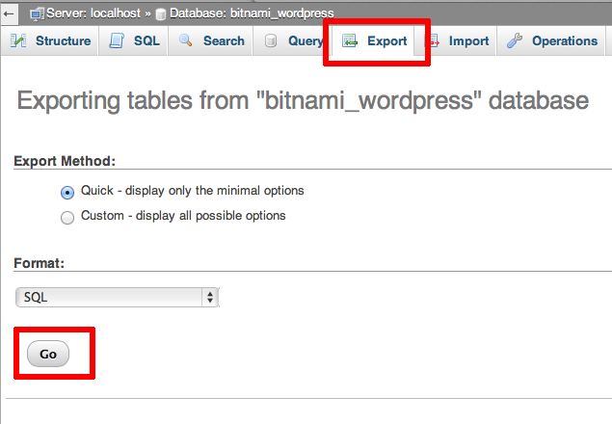Click the Search tab's magnifier icon
This screenshot has height=424, width=612.
coord(186,41)
